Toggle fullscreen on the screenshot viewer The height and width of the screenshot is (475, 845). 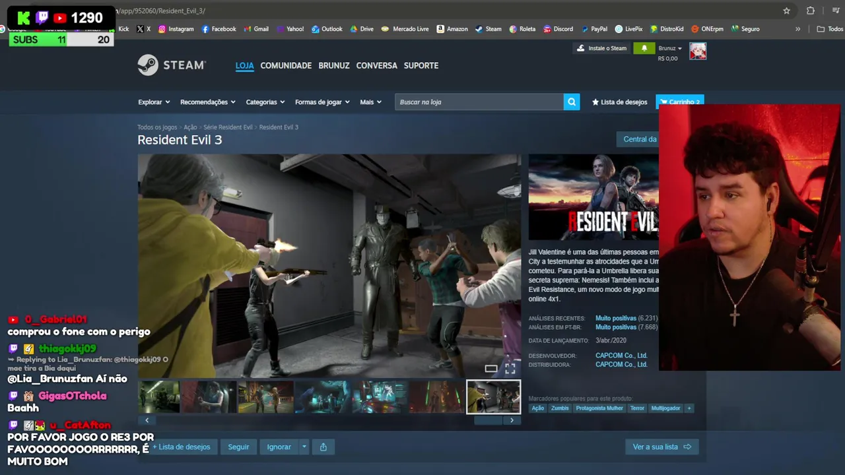tap(510, 369)
